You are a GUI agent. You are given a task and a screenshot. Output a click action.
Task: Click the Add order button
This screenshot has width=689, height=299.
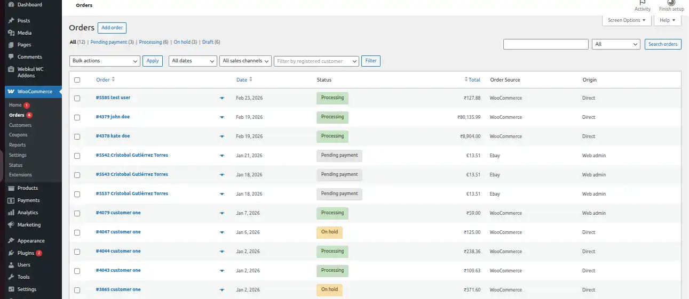point(112,28)
